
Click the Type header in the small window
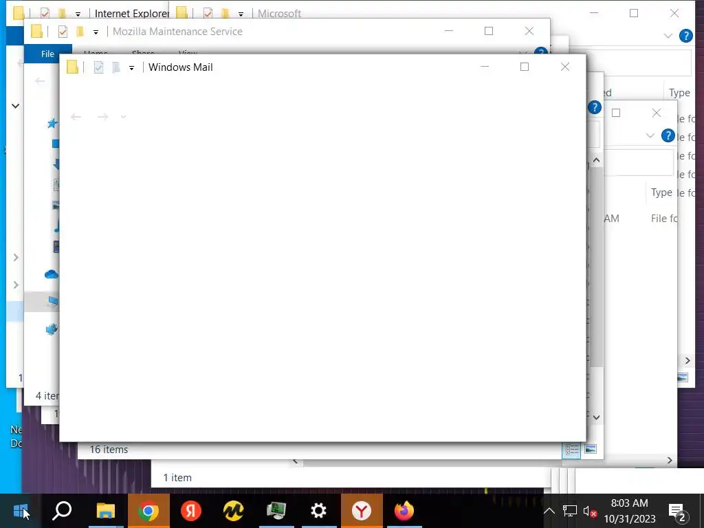pyautogui.click(x=661, y=192)
